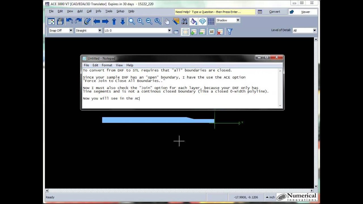Toggle the grid display icon
Viewport: 363px width, 204px height.
tap(211, 22)
